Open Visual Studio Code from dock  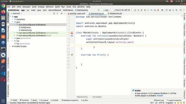[x=3, y=73]
